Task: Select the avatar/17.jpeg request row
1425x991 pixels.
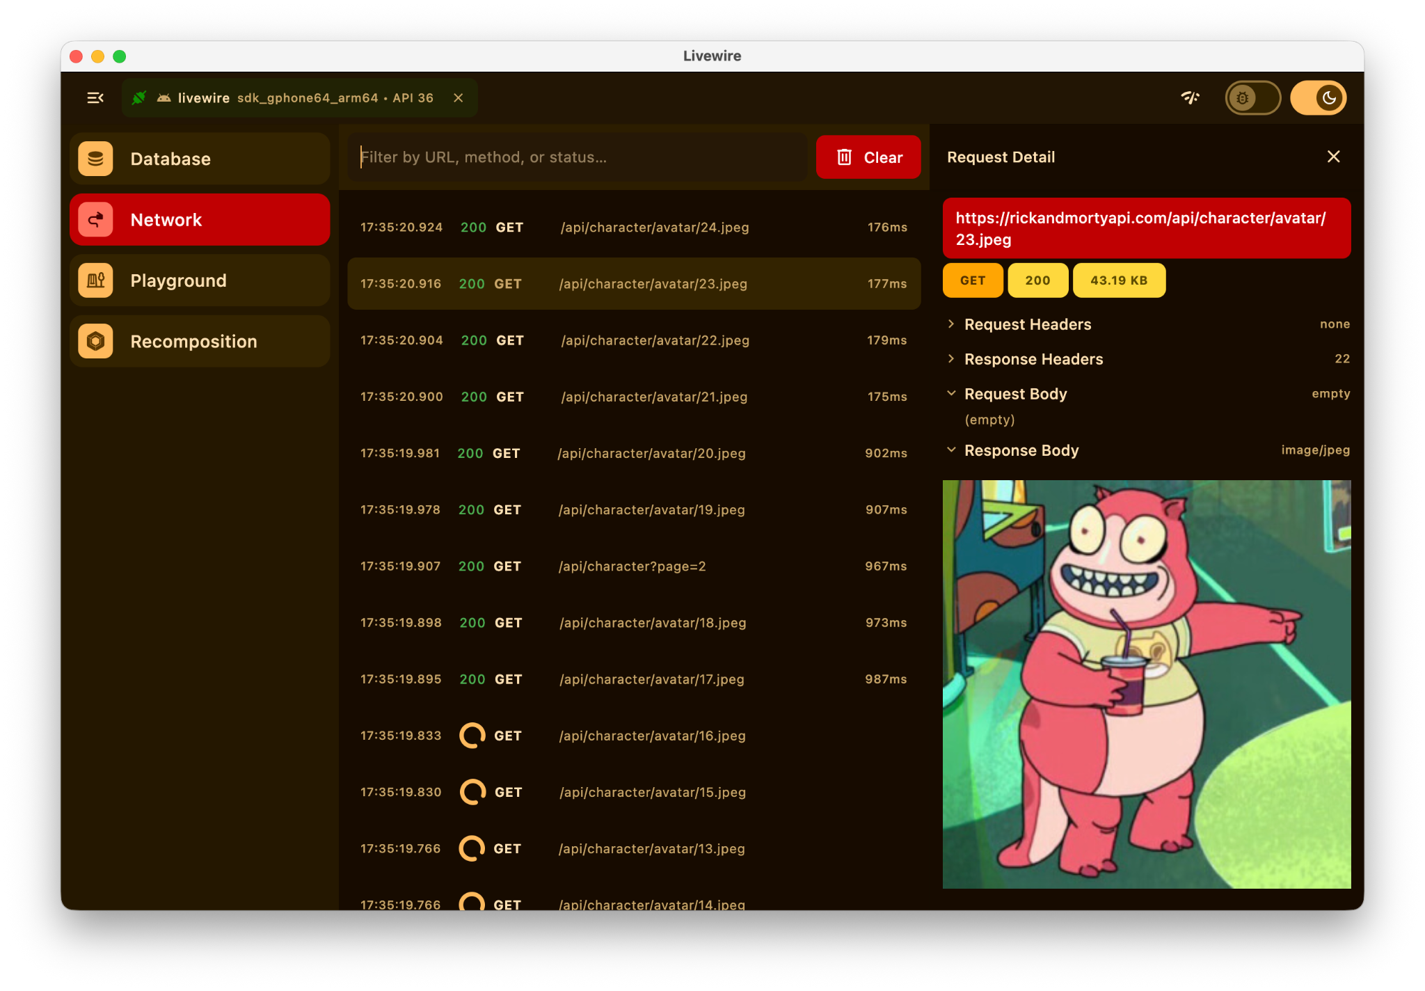Action: click(x=634, y=679)
